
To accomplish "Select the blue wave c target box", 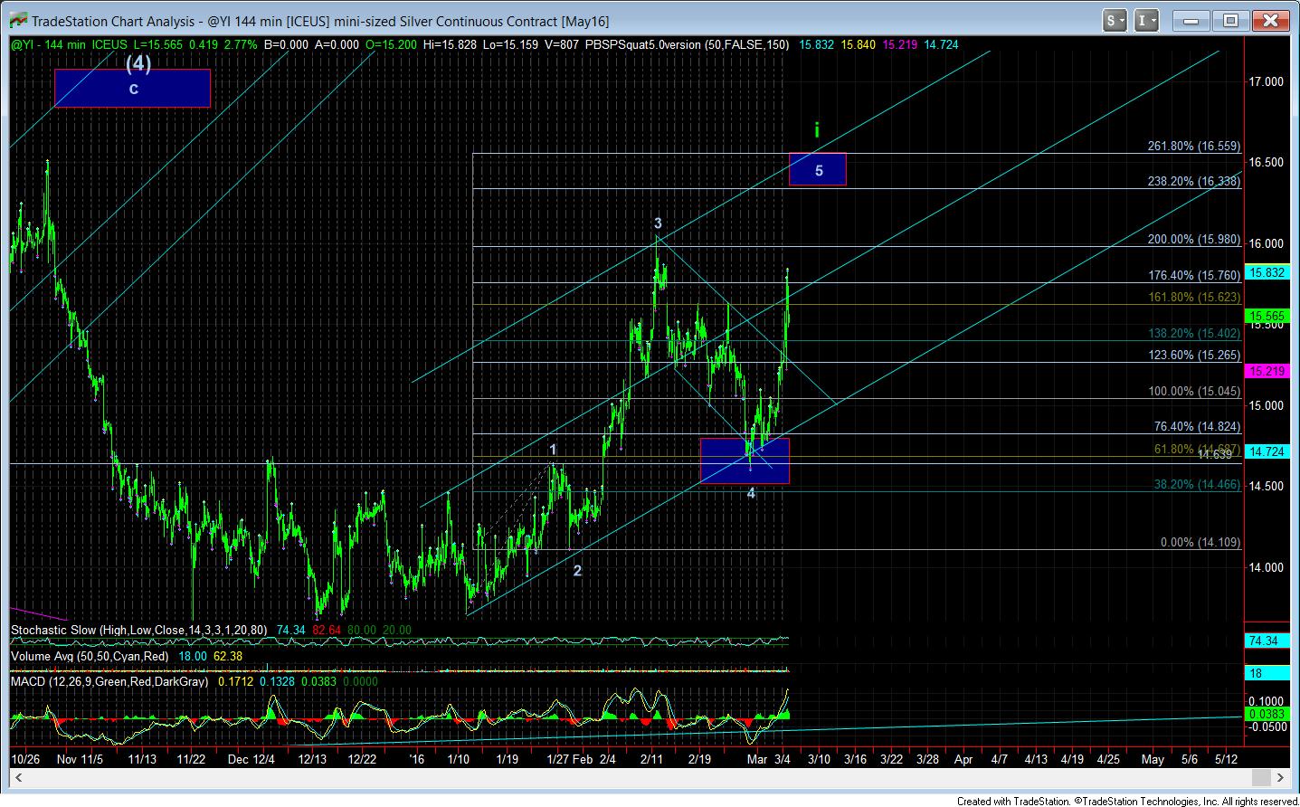I will point(132,89).
